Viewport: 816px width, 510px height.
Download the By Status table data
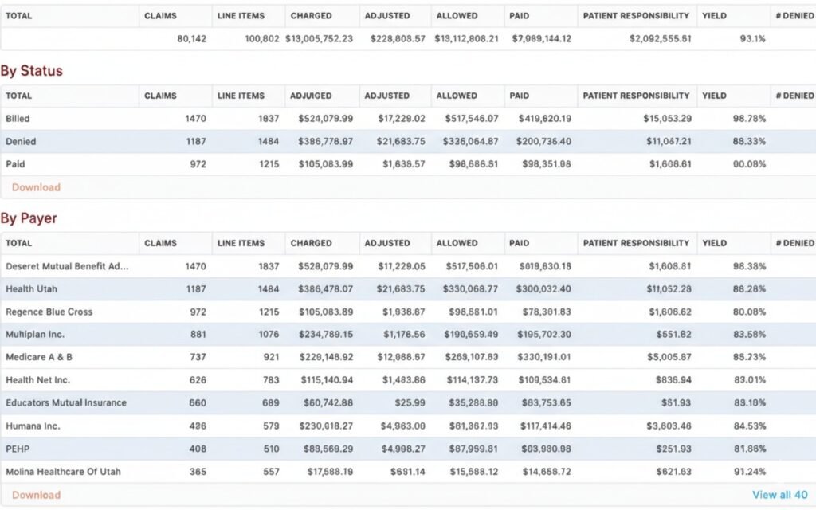36,187
